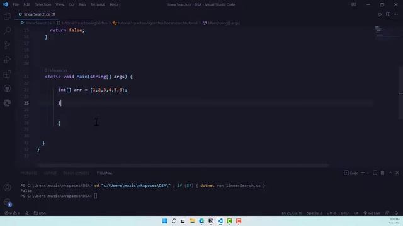The height and width of the screenshot is (226, 403).
Task: Kill the terminal with the trash icon
Action: click(382, 173)
